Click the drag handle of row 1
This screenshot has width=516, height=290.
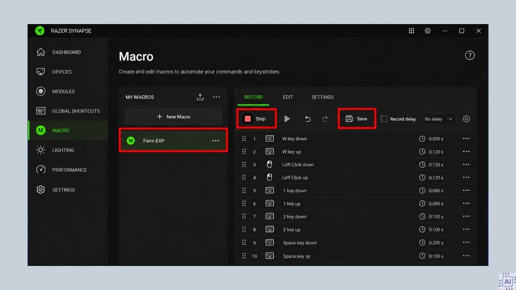[x=244, y=139]
